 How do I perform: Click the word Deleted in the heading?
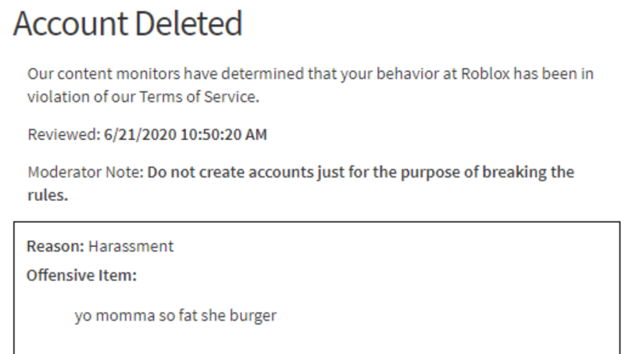pos(189,23)
